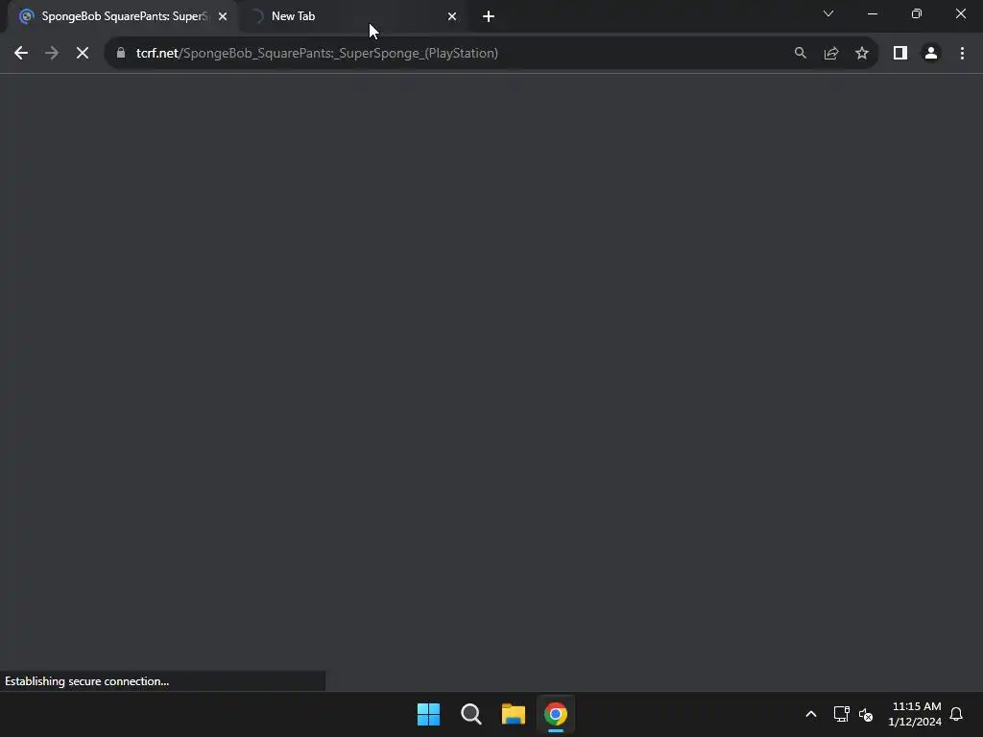
Task: Restore down the Chrome window
Action: coord(917,13)
